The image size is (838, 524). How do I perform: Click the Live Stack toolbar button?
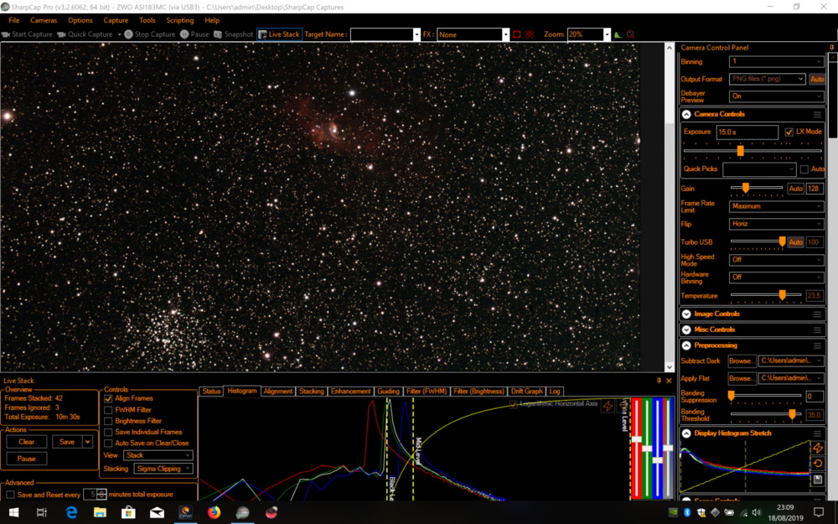[279, 34]
